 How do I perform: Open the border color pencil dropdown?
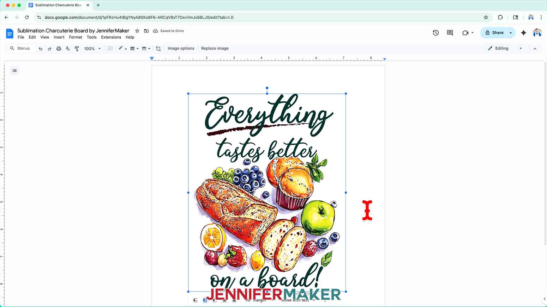[122, 49]
